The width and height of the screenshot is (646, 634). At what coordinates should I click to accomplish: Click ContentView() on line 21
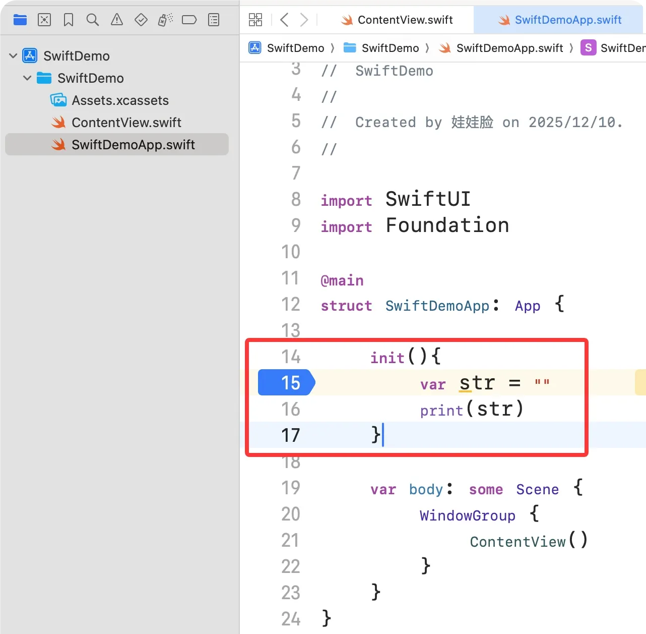(529, 541)
